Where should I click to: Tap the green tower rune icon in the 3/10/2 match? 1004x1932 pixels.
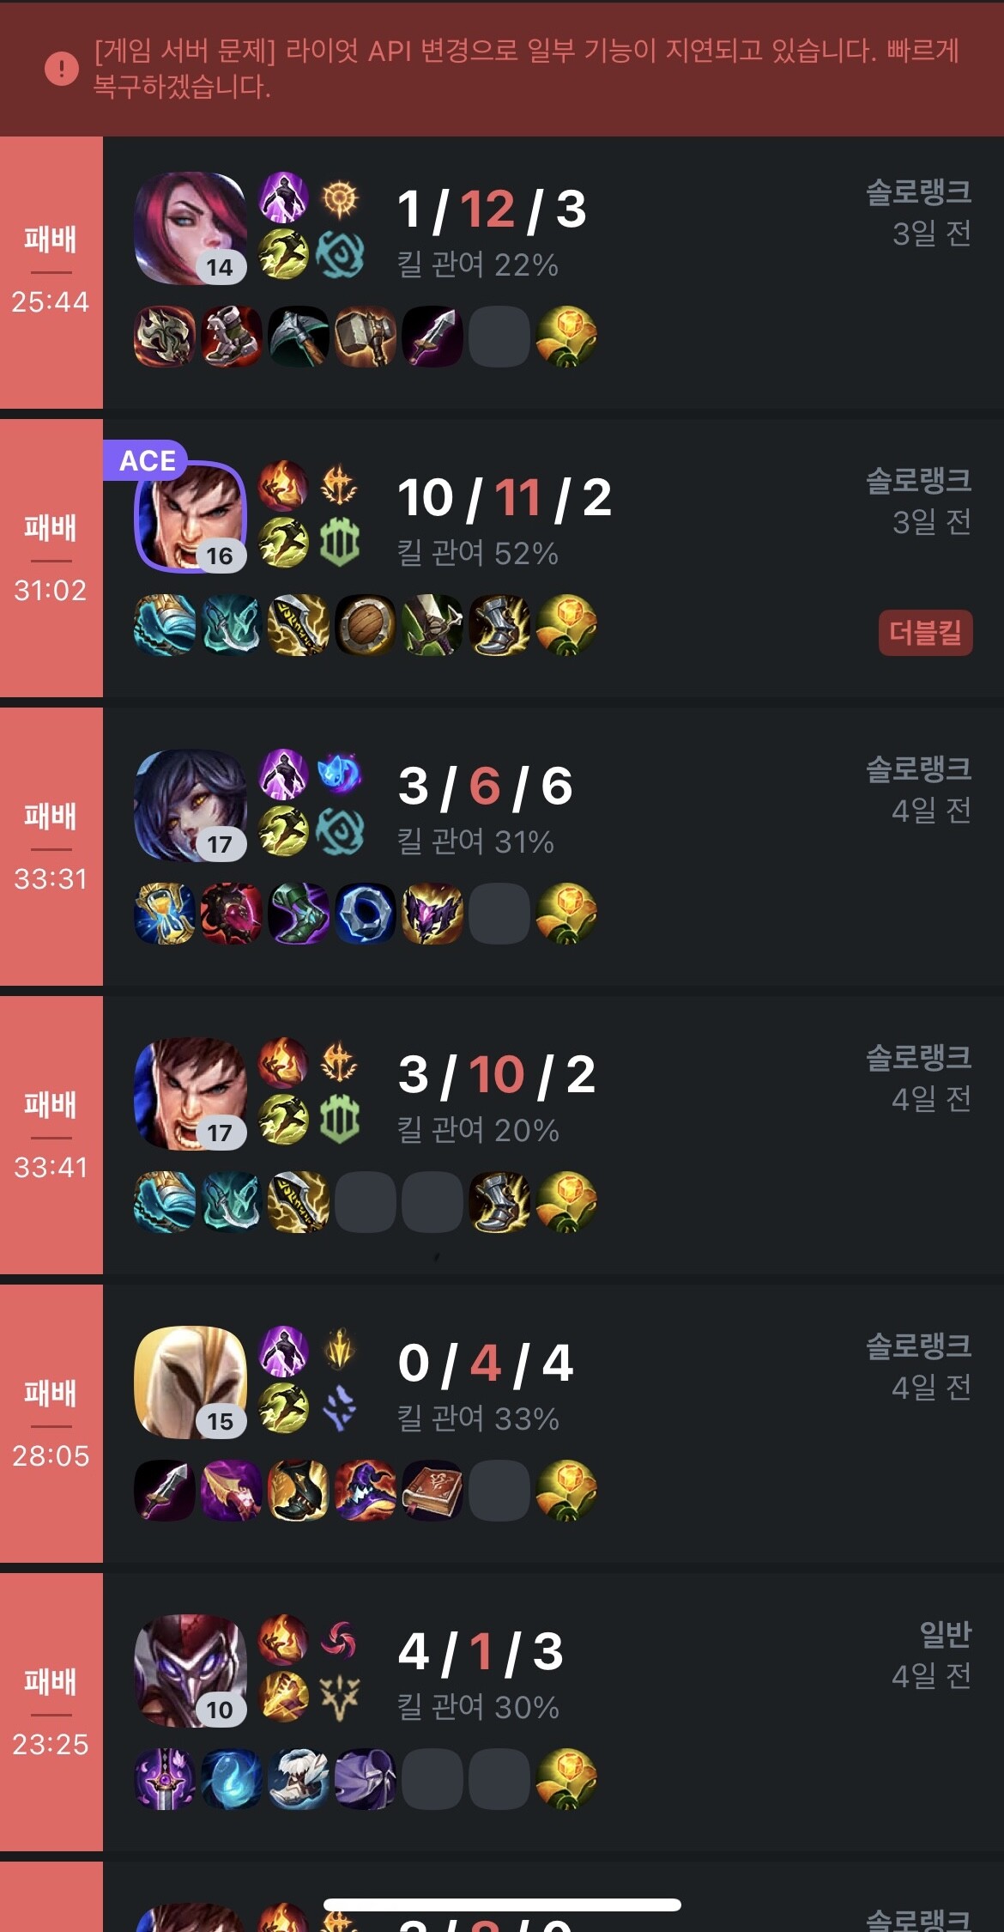pyautogui.click(x=340, y=1120)
